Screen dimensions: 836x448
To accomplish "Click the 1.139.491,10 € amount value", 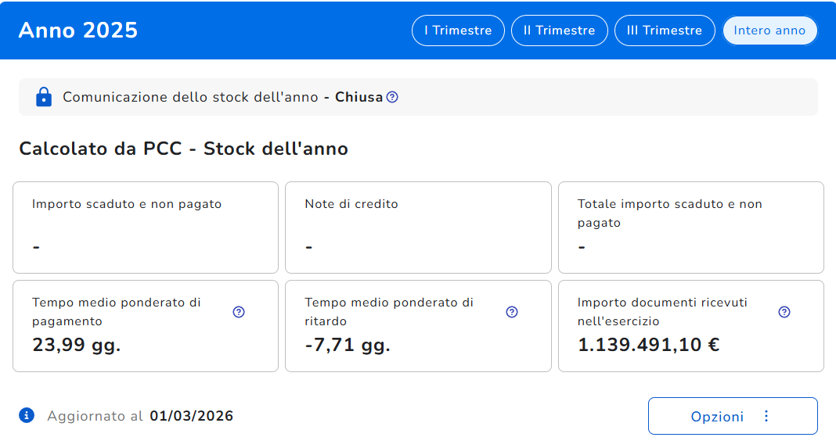I will pyautogui.click(x=648, y=345).
